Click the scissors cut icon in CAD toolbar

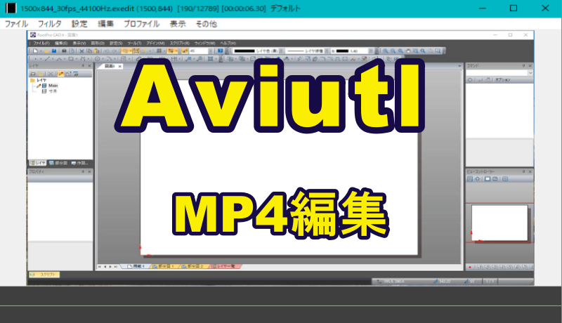(81, 51)
